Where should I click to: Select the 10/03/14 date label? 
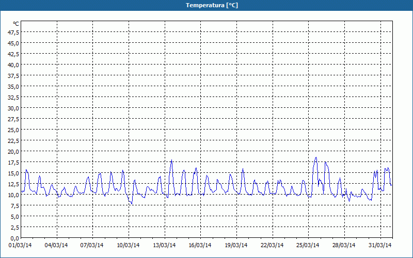click(128, 246)
